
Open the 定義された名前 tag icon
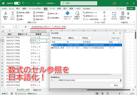77,13
